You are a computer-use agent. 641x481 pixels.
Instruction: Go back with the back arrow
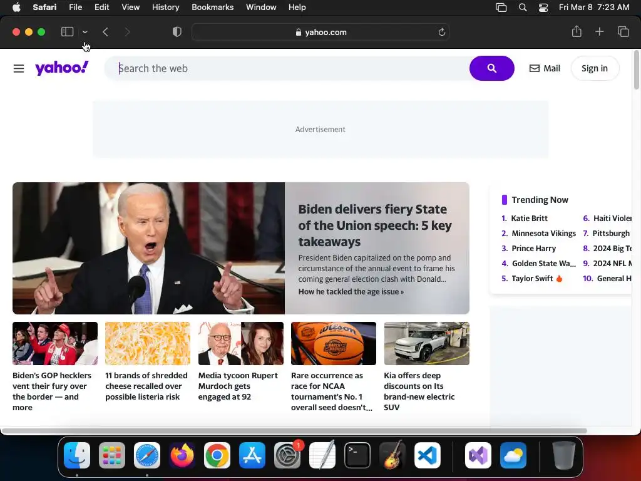(105, 32)
